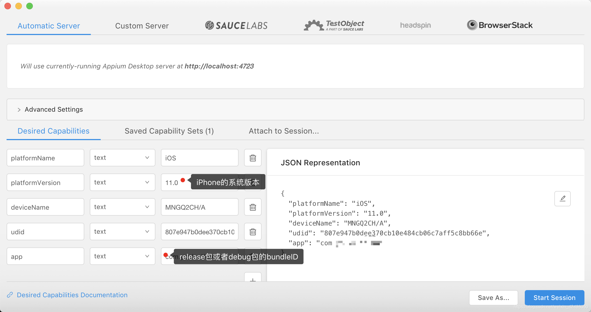Click the pencil edit raw JSON icon
Viewport: 591px width, 312px height.
tap(562, 198)
